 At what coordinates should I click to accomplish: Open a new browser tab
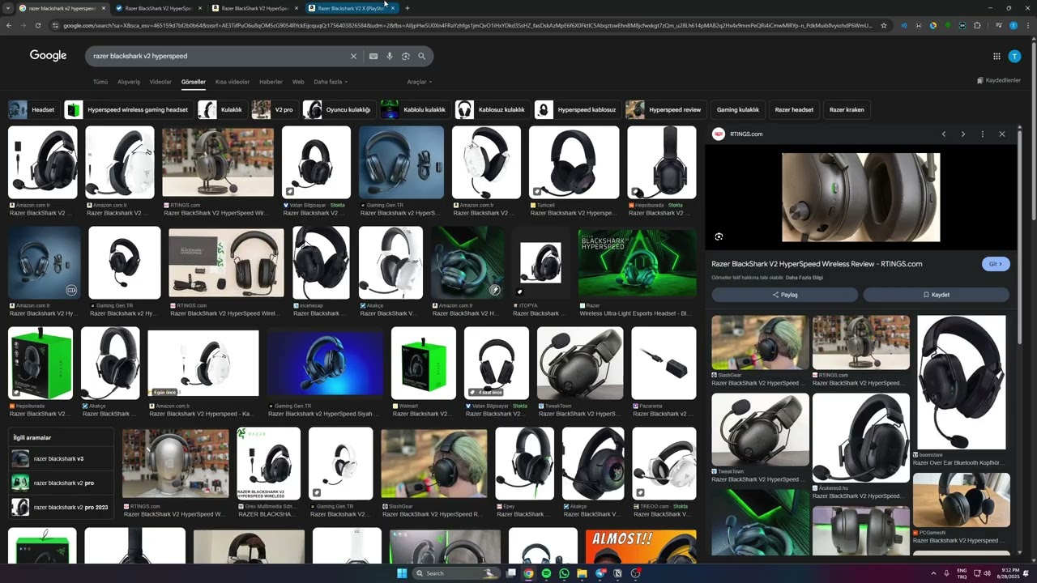[408, 8]
